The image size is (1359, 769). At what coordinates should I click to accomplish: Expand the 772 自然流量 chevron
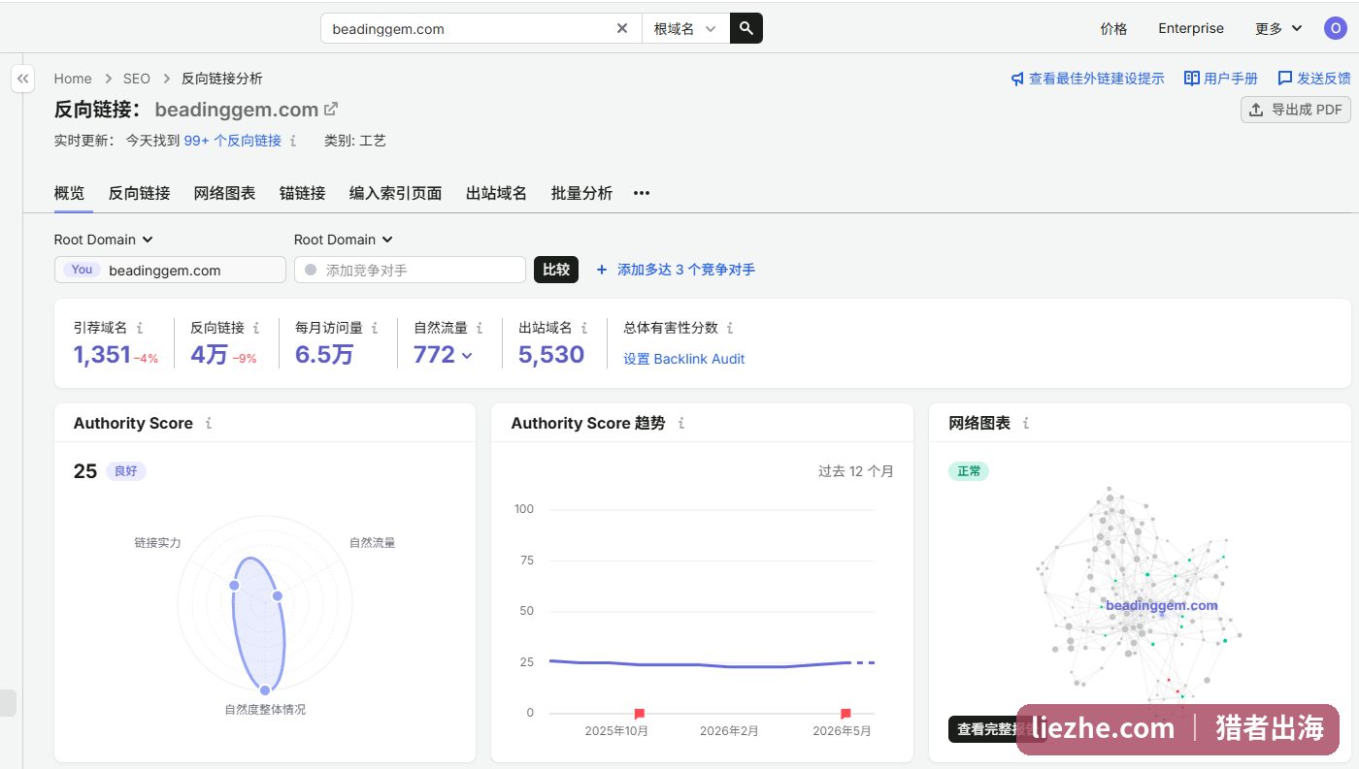tap(467, 356)
